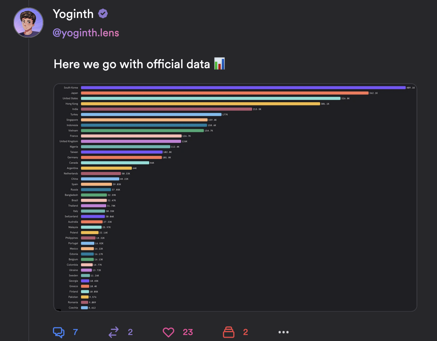Image resolution: width=437 pixels, height=341 pixels.
Task: Click the bar chart emoji in the post
Action: 220,64
